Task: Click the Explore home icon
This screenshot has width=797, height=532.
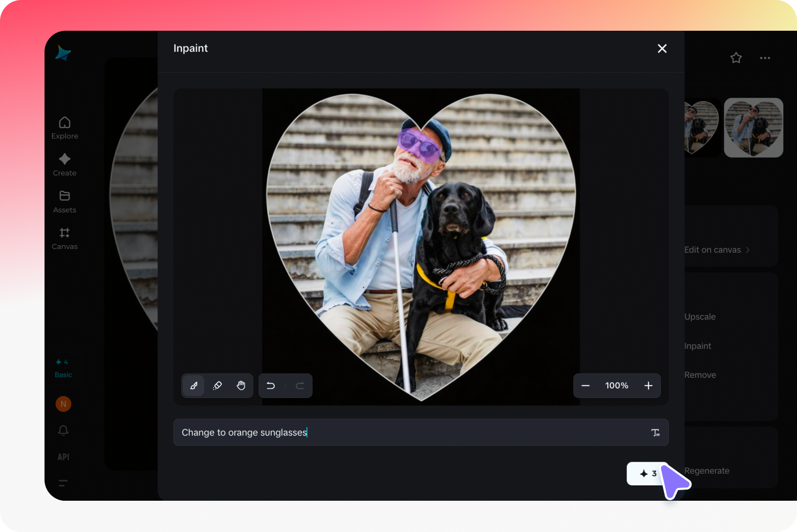Action: pyautogui.click(x=64, y=122)
